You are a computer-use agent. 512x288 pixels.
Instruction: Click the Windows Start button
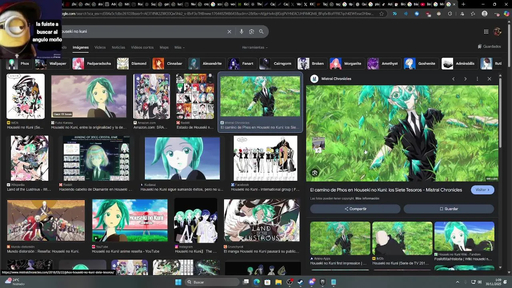pyautogui.click(x=178, y=282)
